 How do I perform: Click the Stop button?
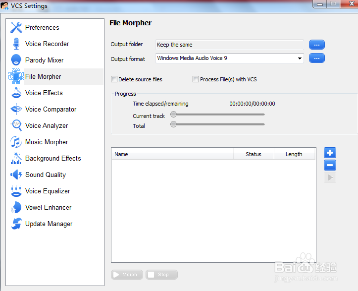(x=161, y=275)
